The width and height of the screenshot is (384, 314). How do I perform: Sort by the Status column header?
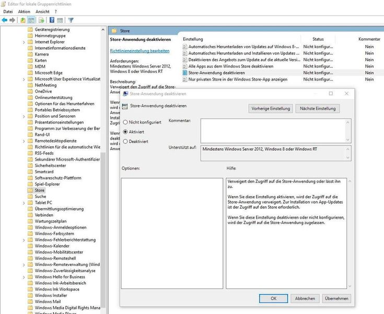(318, 39)
